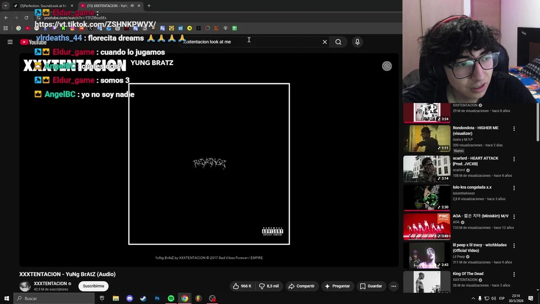Open the system tray volume control

coord(493,299)
